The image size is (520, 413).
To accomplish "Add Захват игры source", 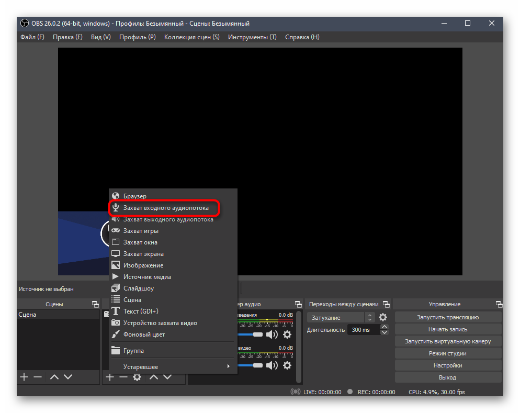I will coord(173,230).
